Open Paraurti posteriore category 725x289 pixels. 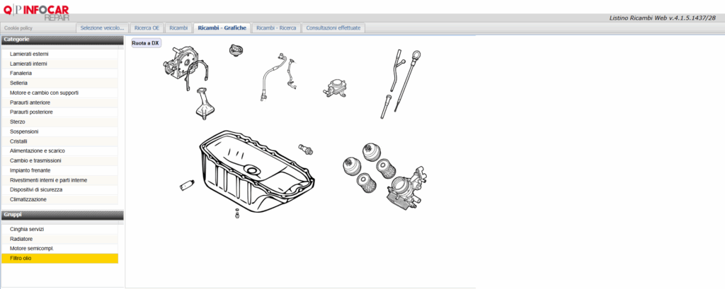coord(59,112)
